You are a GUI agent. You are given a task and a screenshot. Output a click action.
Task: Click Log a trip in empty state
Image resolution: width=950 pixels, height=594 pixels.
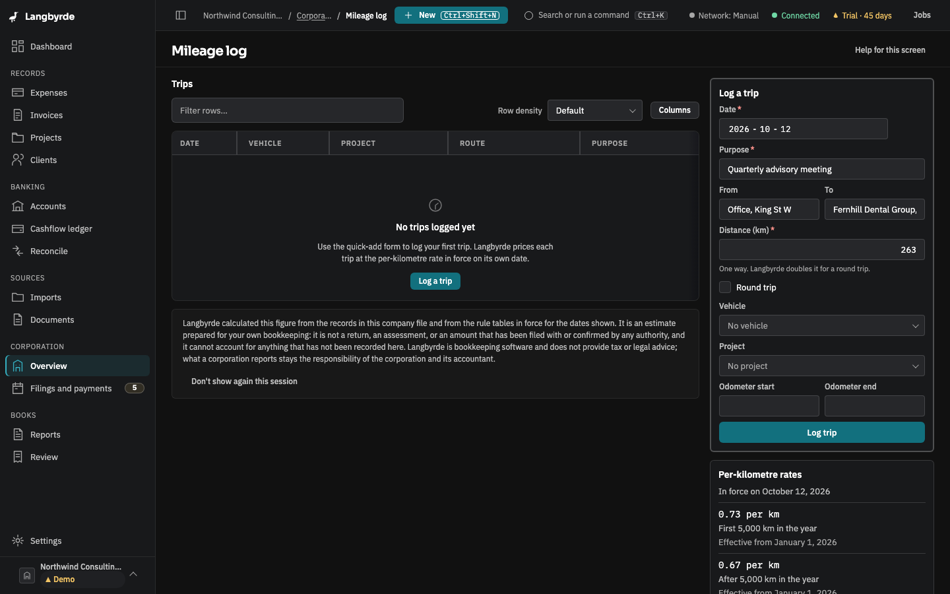pyautogui.click(x=435, y=281)
